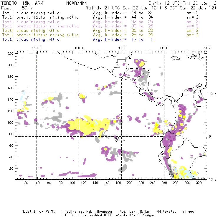Click the 'Fcst: 57 h' label
The height and width of the screenshot is (218, 218).
[17, 8]
